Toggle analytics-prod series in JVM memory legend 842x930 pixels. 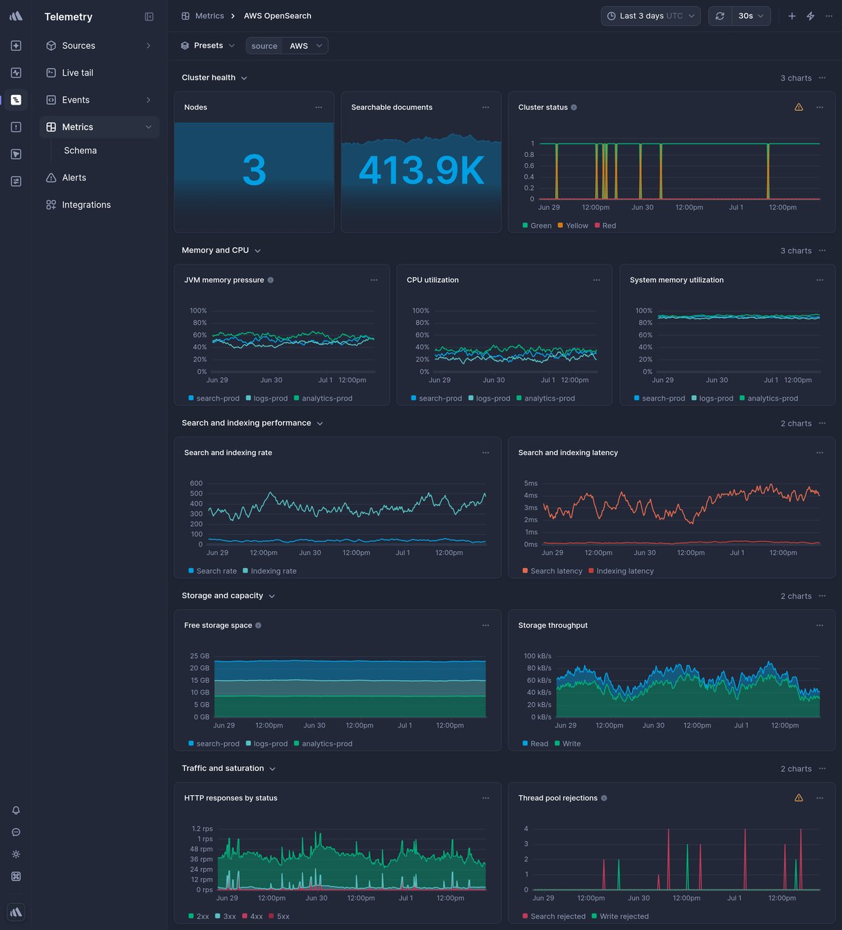click(323, 399)
